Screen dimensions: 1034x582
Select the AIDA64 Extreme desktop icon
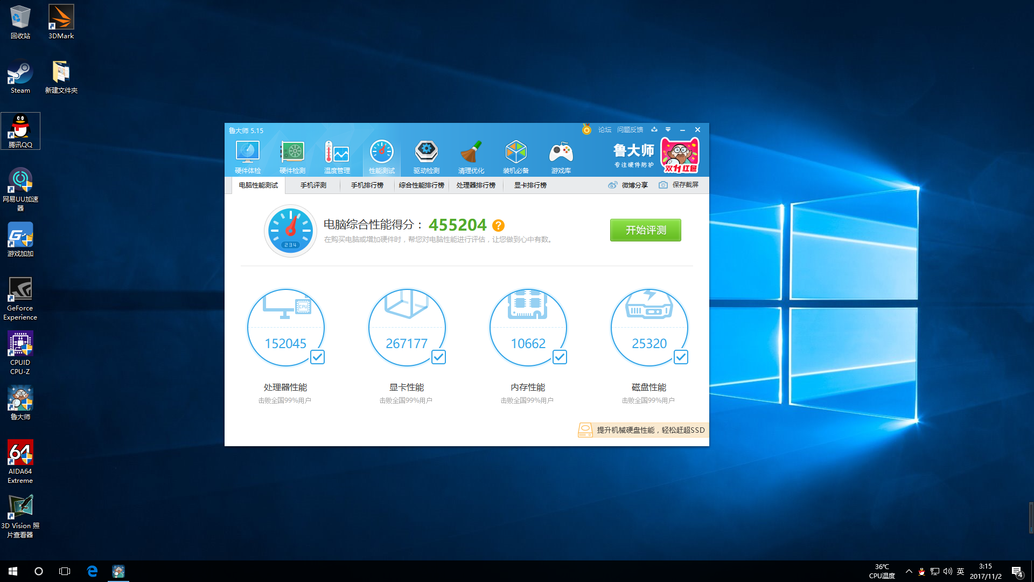pyautogui.click(x=20, y=462)
